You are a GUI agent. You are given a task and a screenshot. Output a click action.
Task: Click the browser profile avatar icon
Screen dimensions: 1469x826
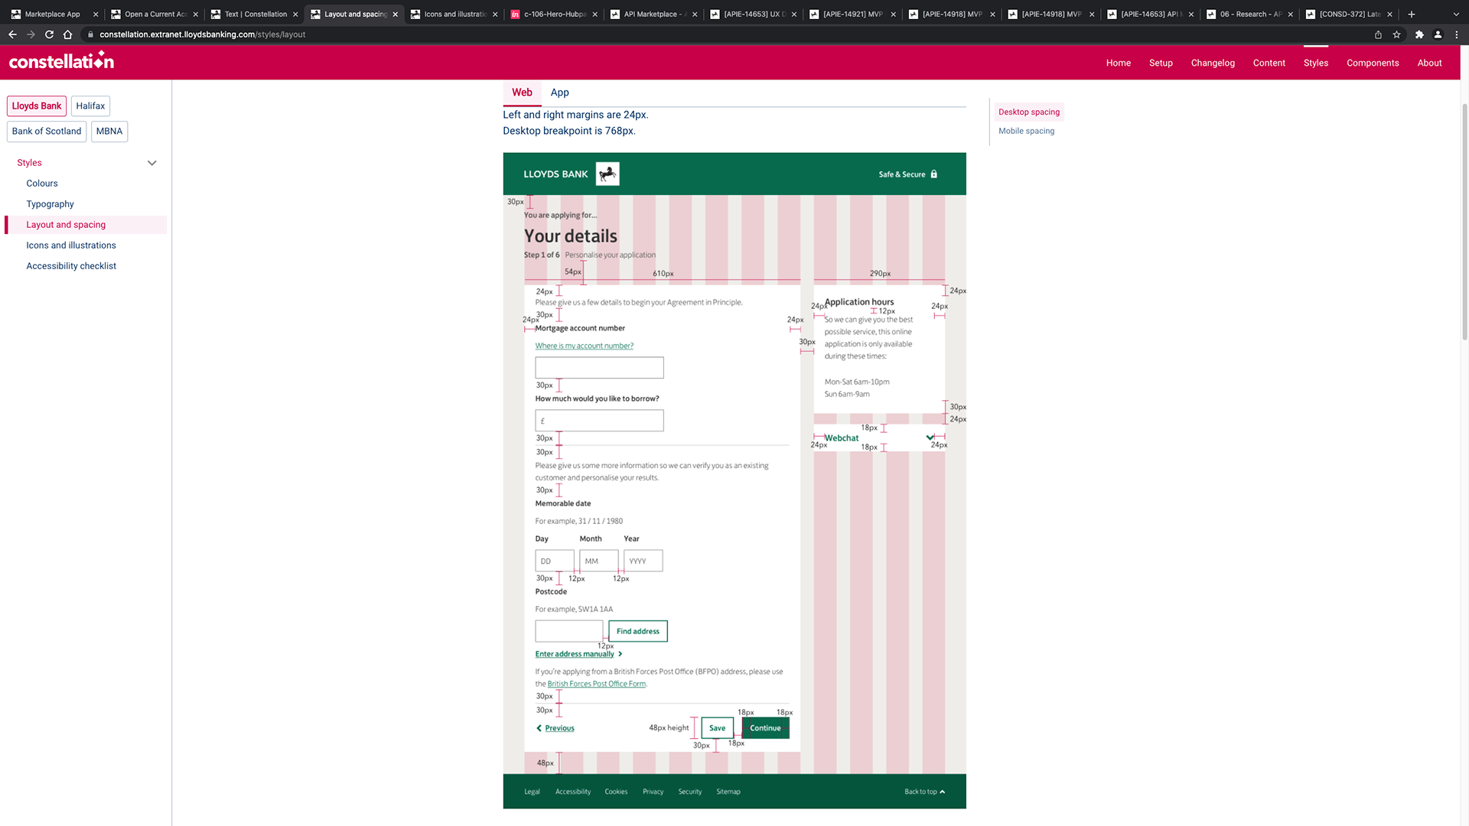1438,34
